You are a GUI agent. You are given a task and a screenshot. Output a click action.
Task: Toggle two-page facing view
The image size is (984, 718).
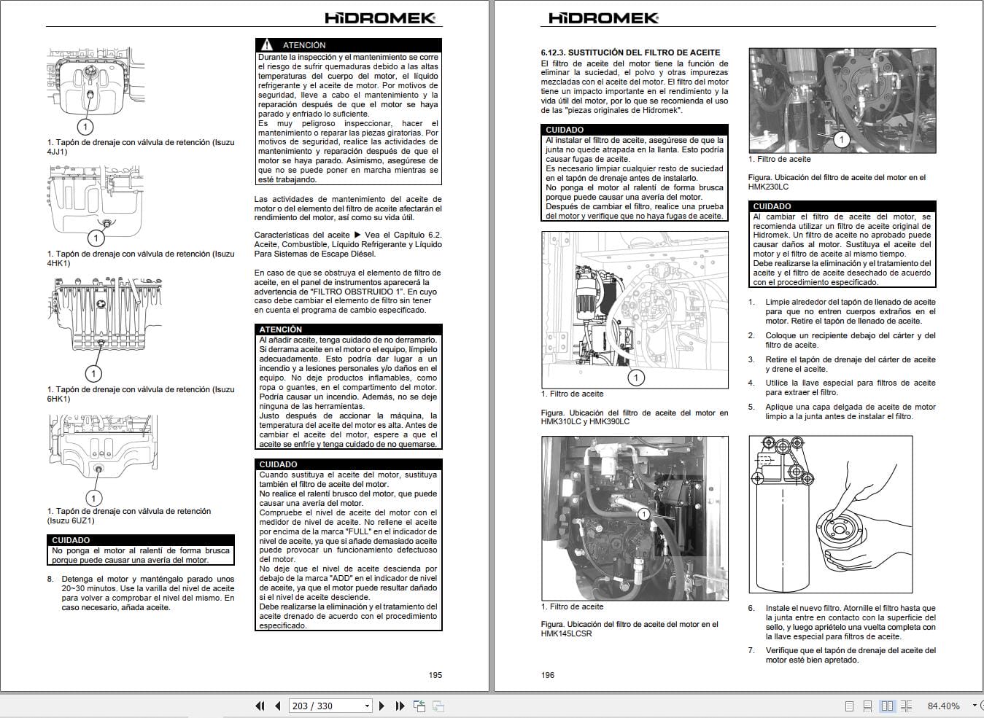tap(887, 706)
